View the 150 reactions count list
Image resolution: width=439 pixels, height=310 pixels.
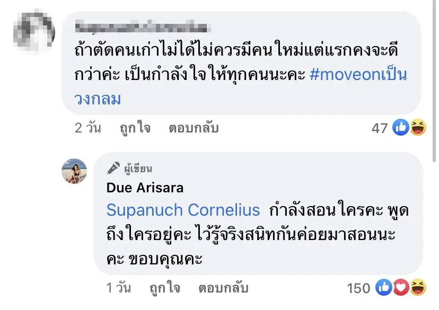358,288
